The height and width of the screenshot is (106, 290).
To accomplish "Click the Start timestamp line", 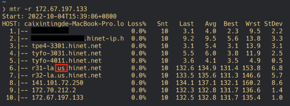I will click(59, 16).
